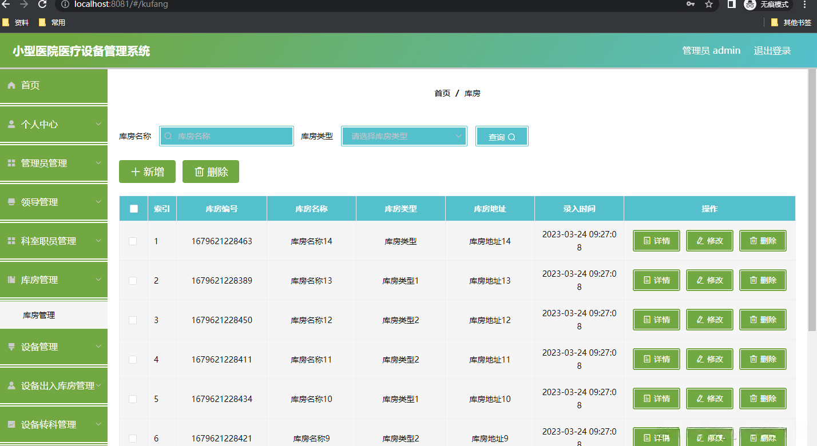This screenshot has height=446, width=817.
Task: Click the person icon next to 个人中心
Action: (11, 124)
